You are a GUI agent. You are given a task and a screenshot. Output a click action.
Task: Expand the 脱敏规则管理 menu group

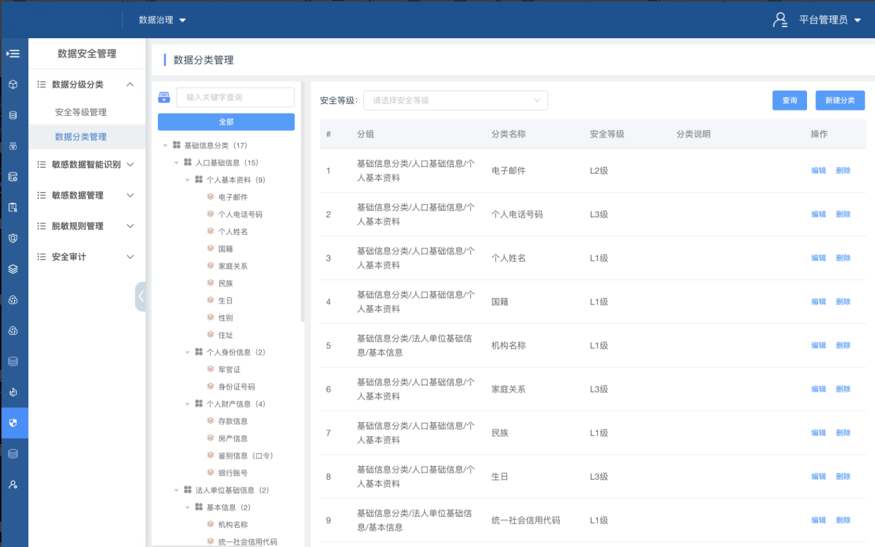(x=130, y=226)
